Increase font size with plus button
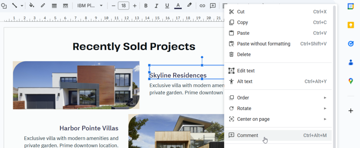360x148 pixels. click(135, 6)
